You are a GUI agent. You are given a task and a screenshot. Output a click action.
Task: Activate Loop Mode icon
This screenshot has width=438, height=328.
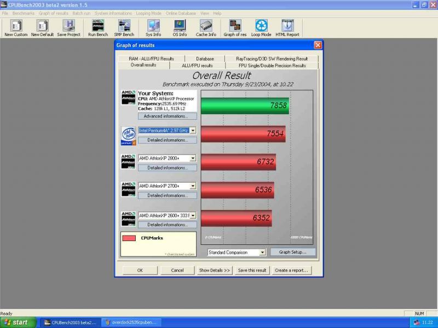coord(261,28)
